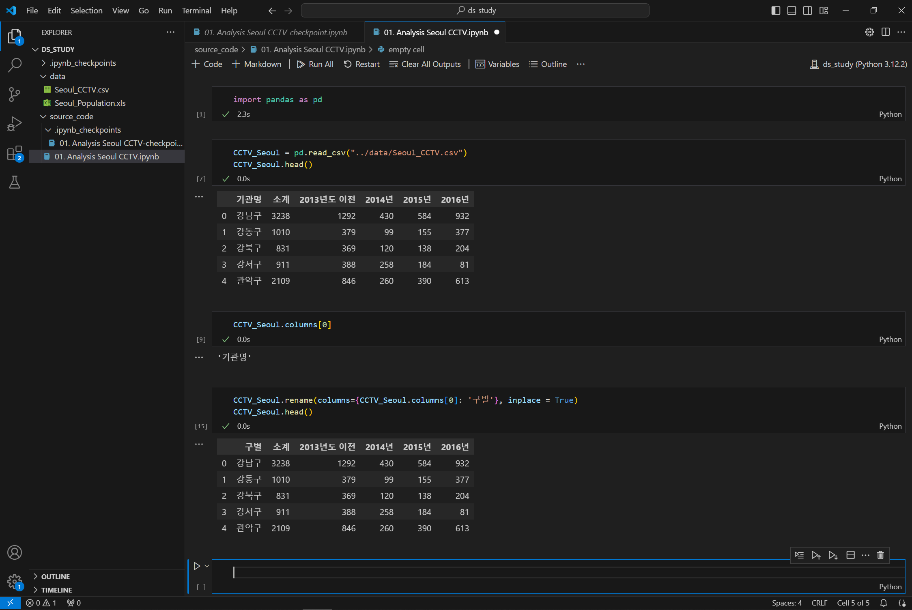Click Run All in notebook toolbar
The width and height of the screenshot is (912, 610).
[315, 64]
